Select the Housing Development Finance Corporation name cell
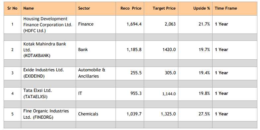Screen dimensions: 260x130 tap(48, 25)
